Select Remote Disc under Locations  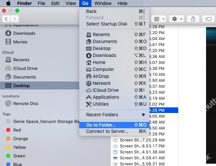pos(40,103)
